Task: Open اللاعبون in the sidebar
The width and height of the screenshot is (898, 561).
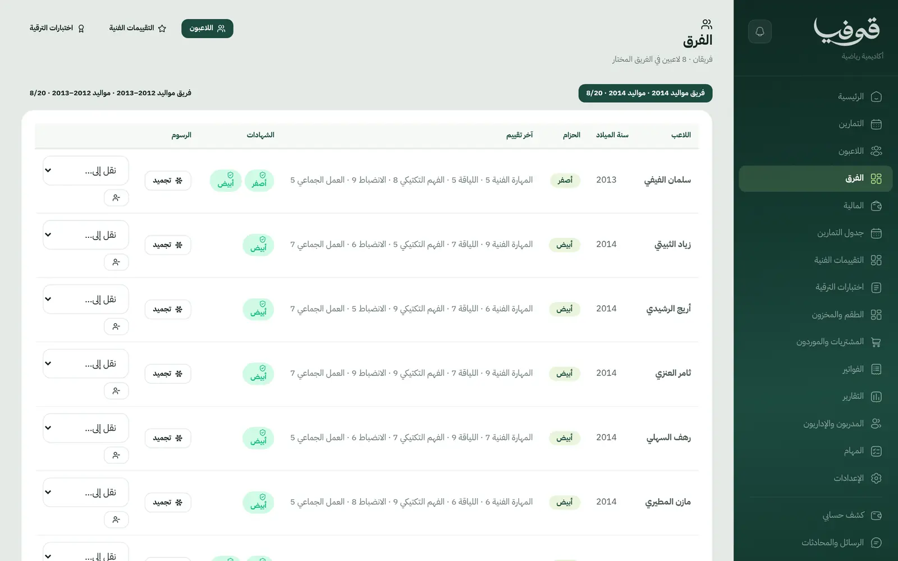Action: 815,151
